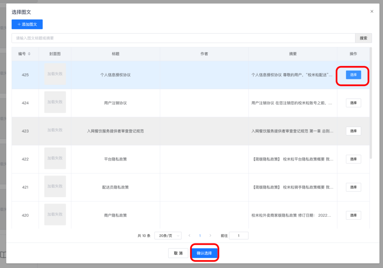Image resolution: width=383 pixels, height=268 pixels.
Task: Click 选择 for 入网餐饮服务提供者审查登记规范
Action: tap(353, 131)
